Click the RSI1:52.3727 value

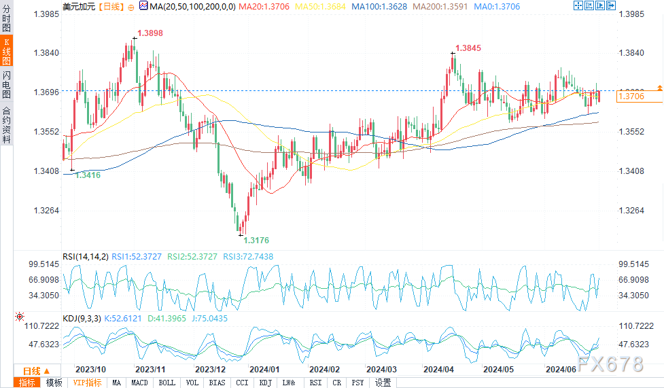tap(137, 257)
